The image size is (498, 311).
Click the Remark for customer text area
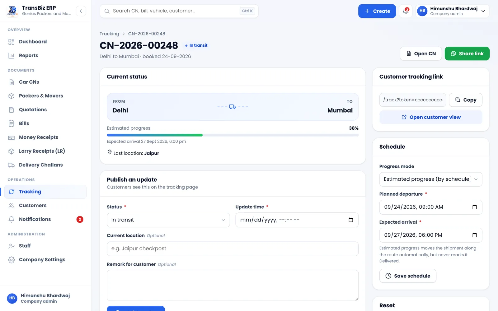(233, 285)
